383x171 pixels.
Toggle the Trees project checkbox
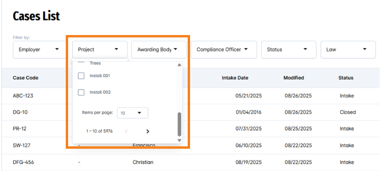tap(81, 61)
